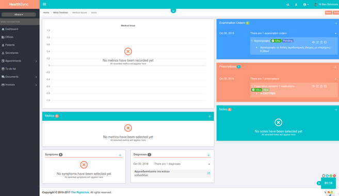Open the Athens office dropdown
Screen dimensions: 339x196
click(19, 14)
